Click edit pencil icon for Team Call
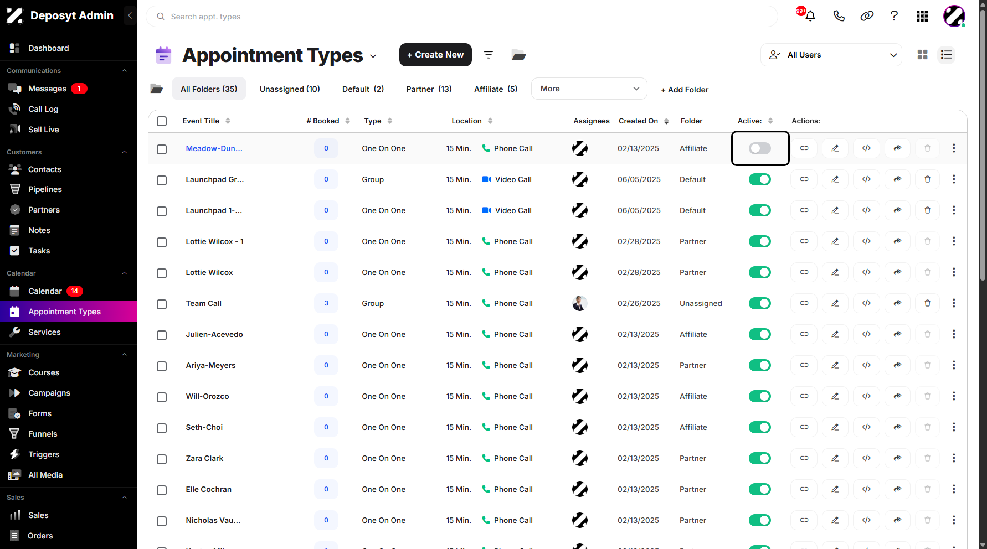 pyautogui.click(x=835, y=303)
